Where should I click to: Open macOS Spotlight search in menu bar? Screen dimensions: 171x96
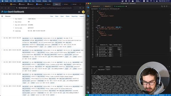coord(154,1)
